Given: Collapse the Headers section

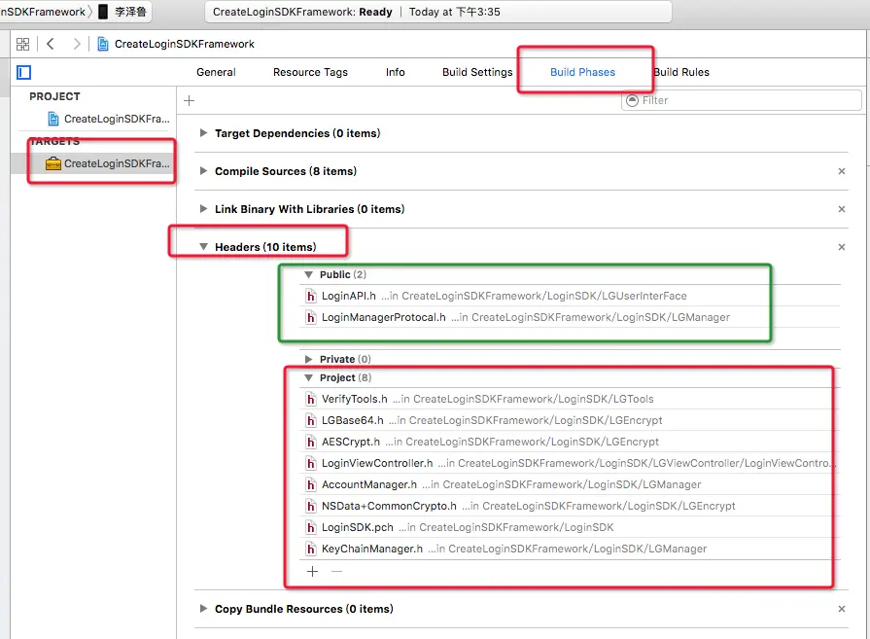Looking at the screenshot, I should click(x=203, y=246).
